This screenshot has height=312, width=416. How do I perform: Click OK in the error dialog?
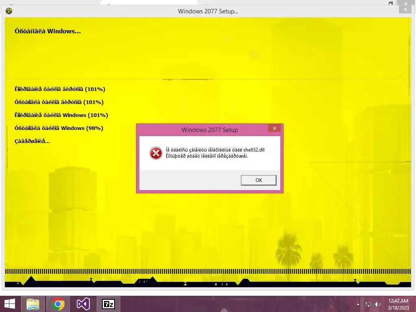pos(258,180)
